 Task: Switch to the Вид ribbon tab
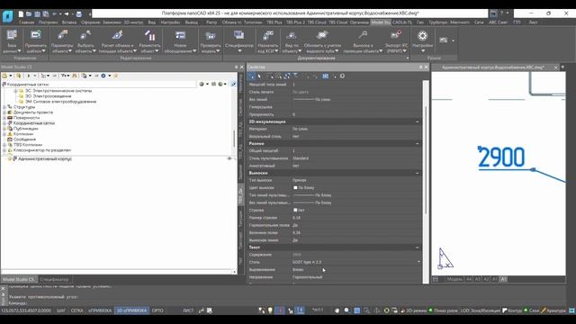coord(152,22)
